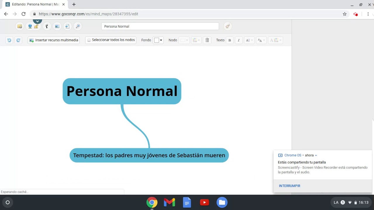Click Insertar recurso multimedia button
374x210 pixels.
click(x=54, y=40)
